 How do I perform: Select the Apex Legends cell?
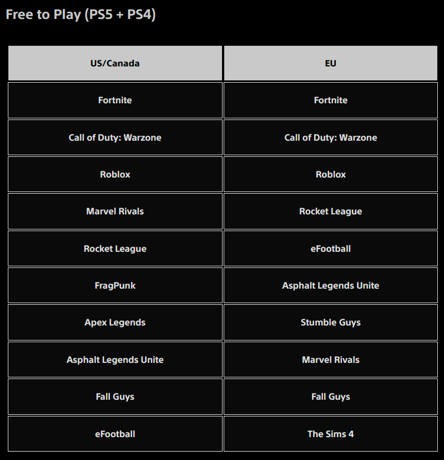tap(115, 323)
